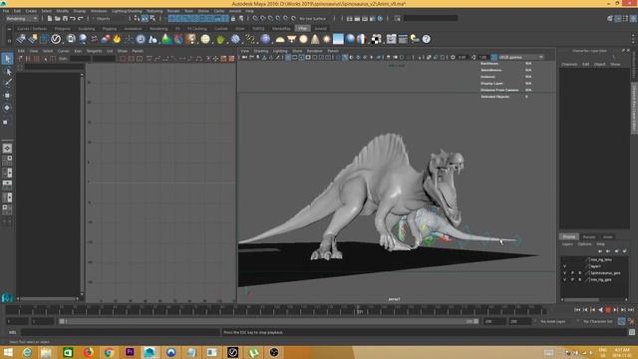Click the Undo arrow icon
Screen dimensions: 638x359
pyautogui.click(x=73, y=18)
